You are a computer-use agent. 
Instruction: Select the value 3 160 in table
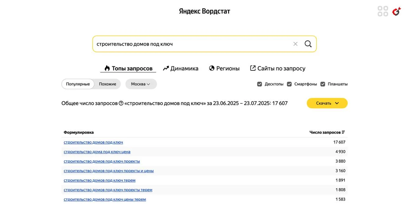(x=340, y=171)
